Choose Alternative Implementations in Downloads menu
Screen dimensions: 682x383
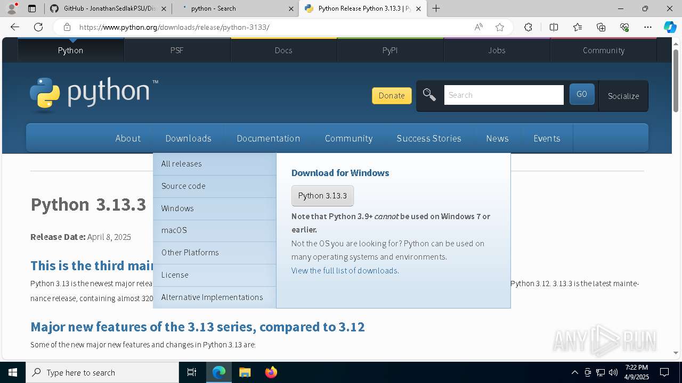point(214,297)
